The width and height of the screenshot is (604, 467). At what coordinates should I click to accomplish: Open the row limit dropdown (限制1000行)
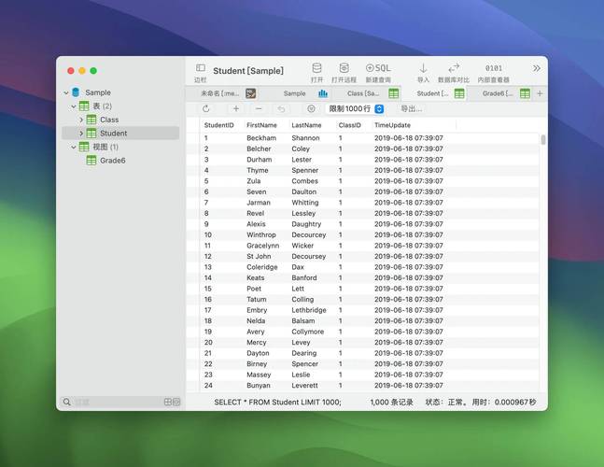point(356,108)
